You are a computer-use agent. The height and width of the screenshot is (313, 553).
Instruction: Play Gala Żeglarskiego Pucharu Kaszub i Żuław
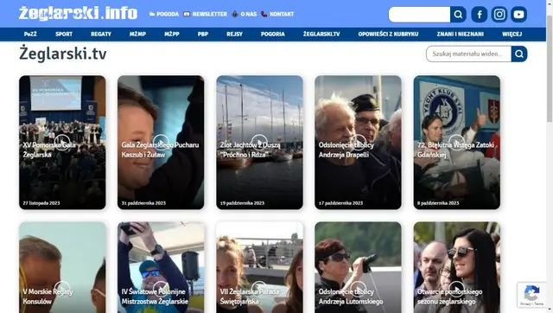click(161, 142)
